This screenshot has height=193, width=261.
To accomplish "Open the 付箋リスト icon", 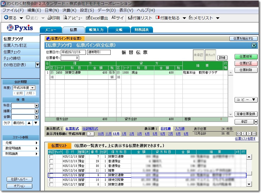I will pyautogui.click(x=130, y=18).
